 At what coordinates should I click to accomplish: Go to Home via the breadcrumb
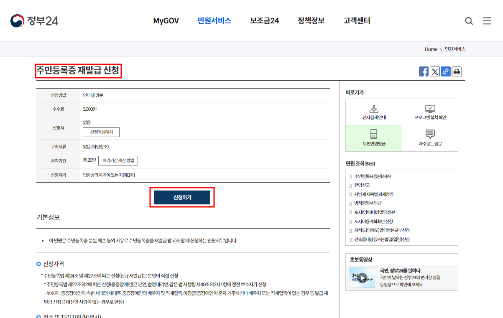(x=431, y=49)
